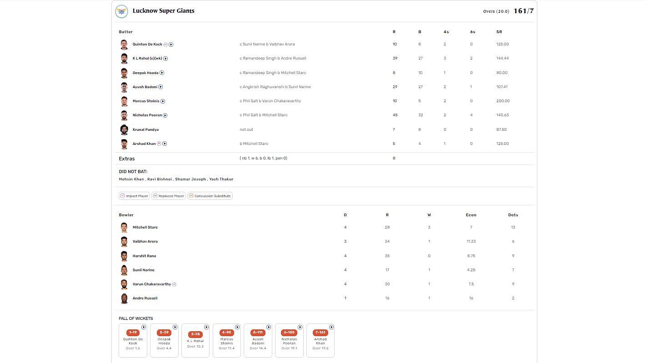
Task: Click the Lucknow Super Giants team logo
Action: (121, 11)
